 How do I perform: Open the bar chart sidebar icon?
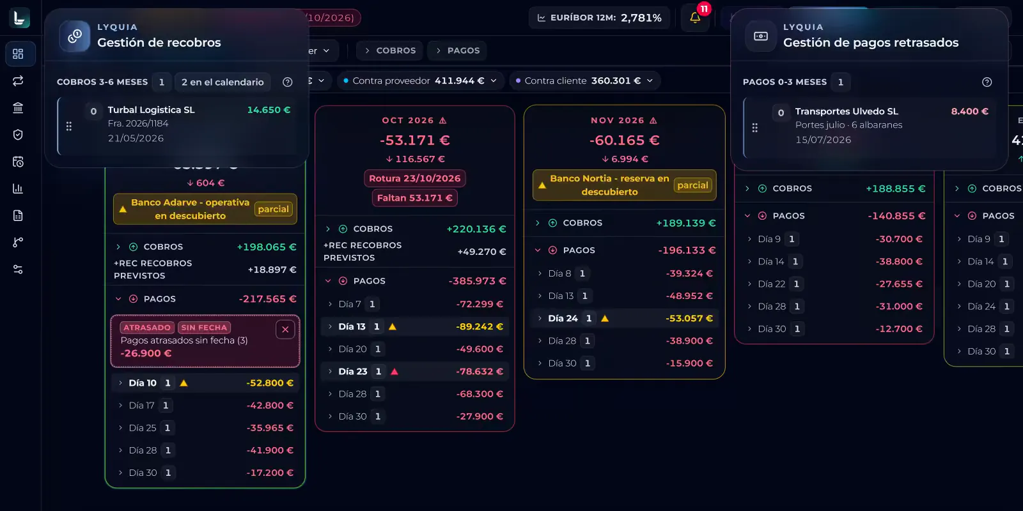coord(18,188)
